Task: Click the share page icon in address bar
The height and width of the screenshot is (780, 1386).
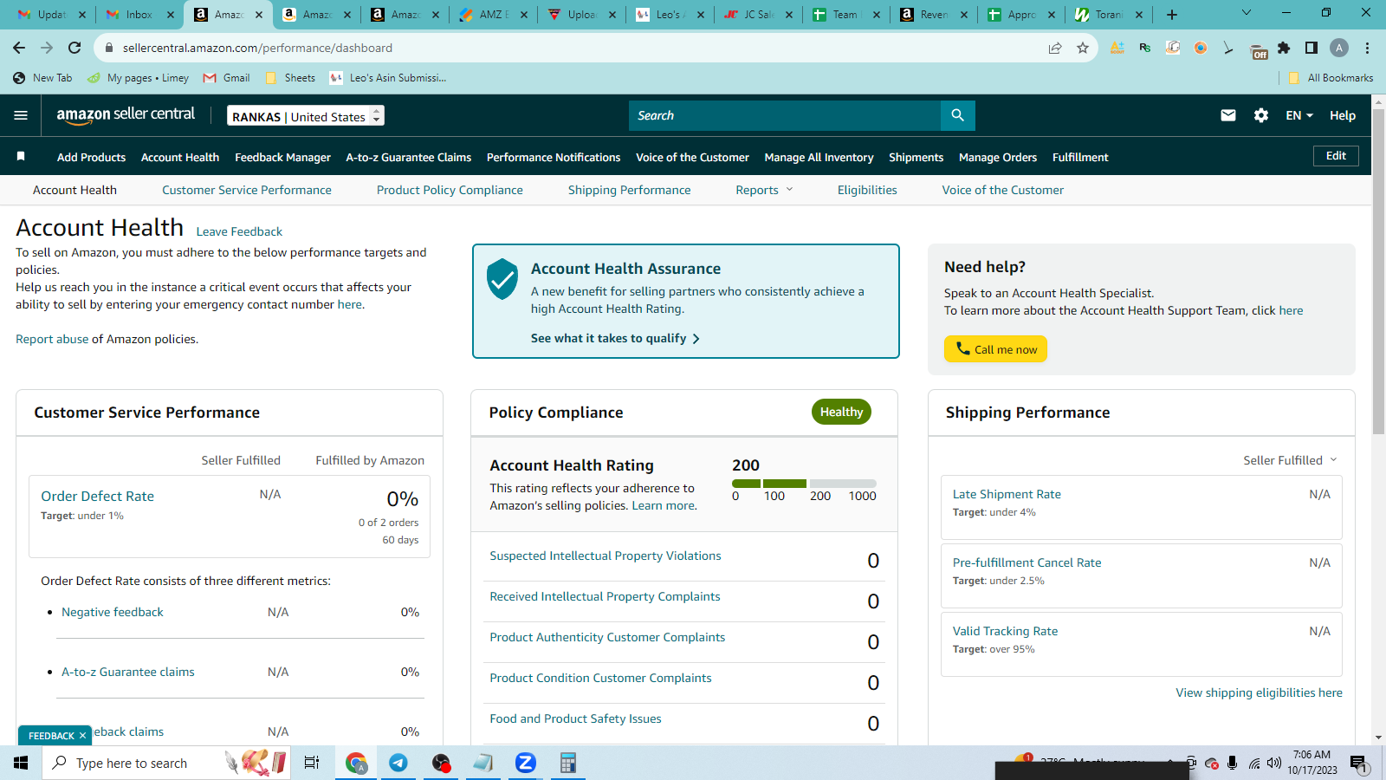Action: point(1055,48)
